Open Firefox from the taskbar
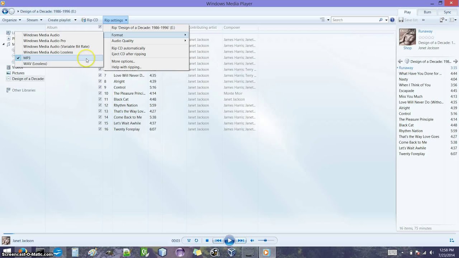 [23, 252]
